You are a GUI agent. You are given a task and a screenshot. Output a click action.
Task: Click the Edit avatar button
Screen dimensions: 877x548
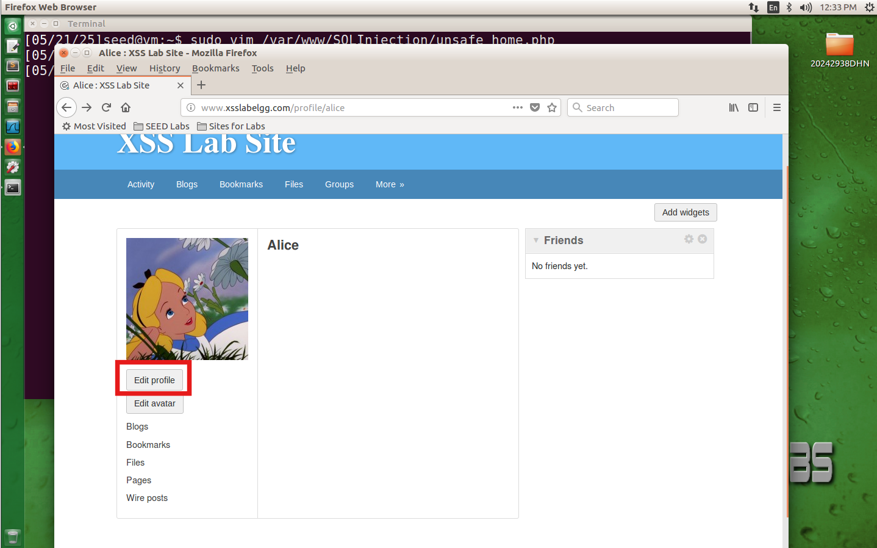click(x=155, y=403)
